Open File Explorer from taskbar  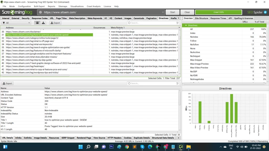point(189,147)
